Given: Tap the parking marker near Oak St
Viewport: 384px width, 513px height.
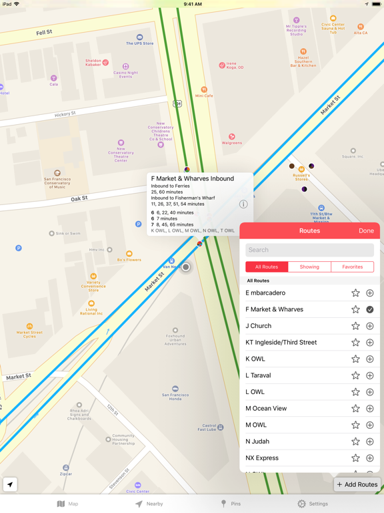Looking at the screenshot, I should pos(139,224).
